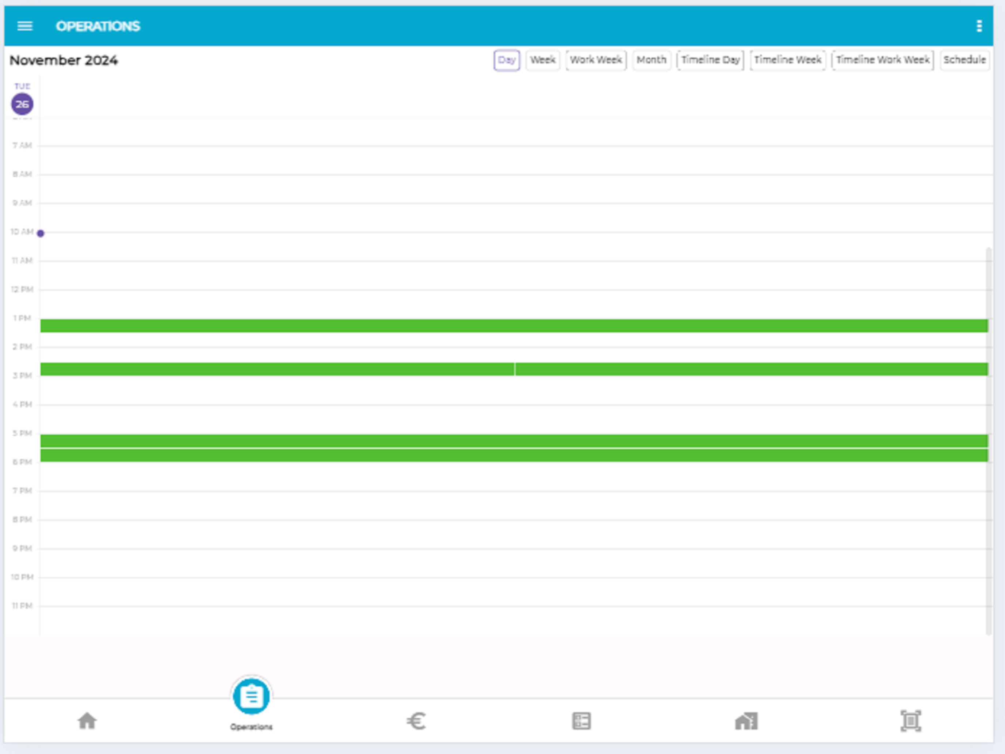Open the right-hand green event before 3 PM
1005x754 pixels.
point(752,369)
